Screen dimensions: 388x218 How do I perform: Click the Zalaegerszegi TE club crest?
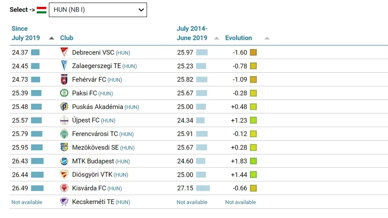click(64, 66)
